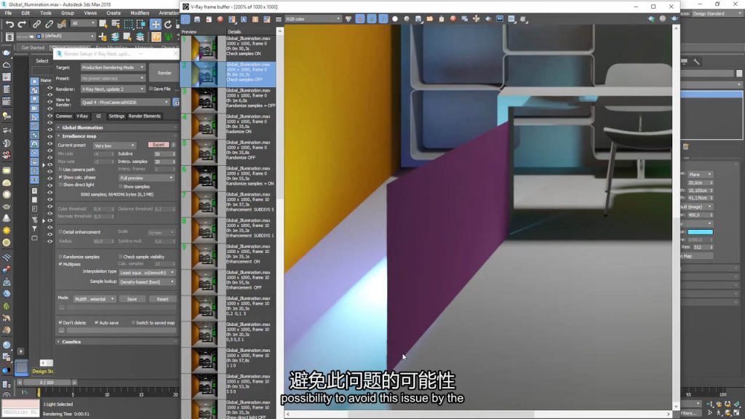
Task: Click the Redo arrow in main toolbar
Action: 22,24
